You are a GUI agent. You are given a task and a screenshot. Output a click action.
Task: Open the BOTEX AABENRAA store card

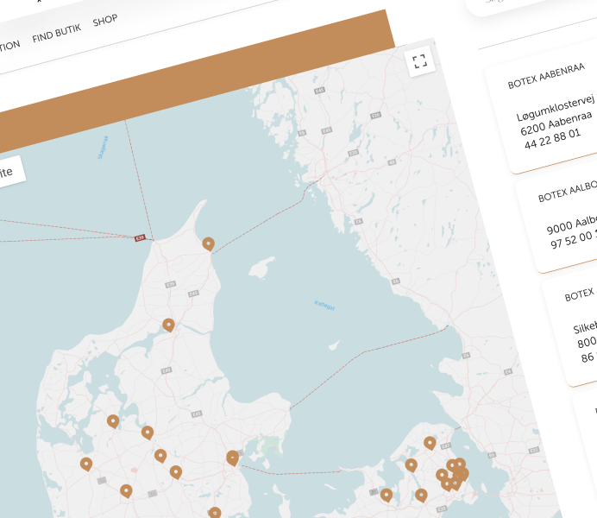pos(546,109)
